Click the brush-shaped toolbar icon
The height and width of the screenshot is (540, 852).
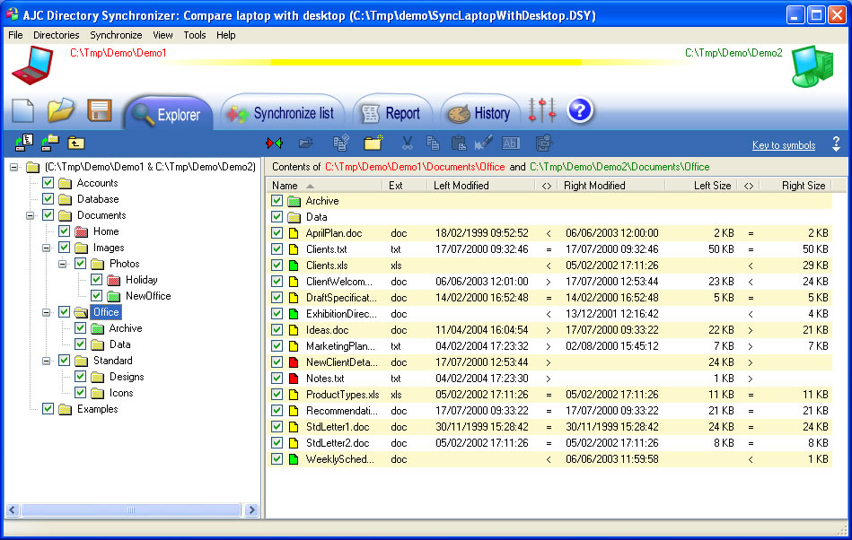(x=484, y=143)
